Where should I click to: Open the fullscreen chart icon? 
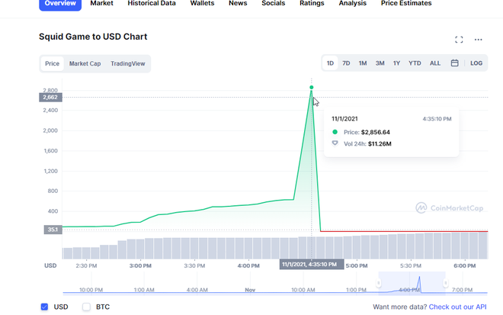point(459,40)
